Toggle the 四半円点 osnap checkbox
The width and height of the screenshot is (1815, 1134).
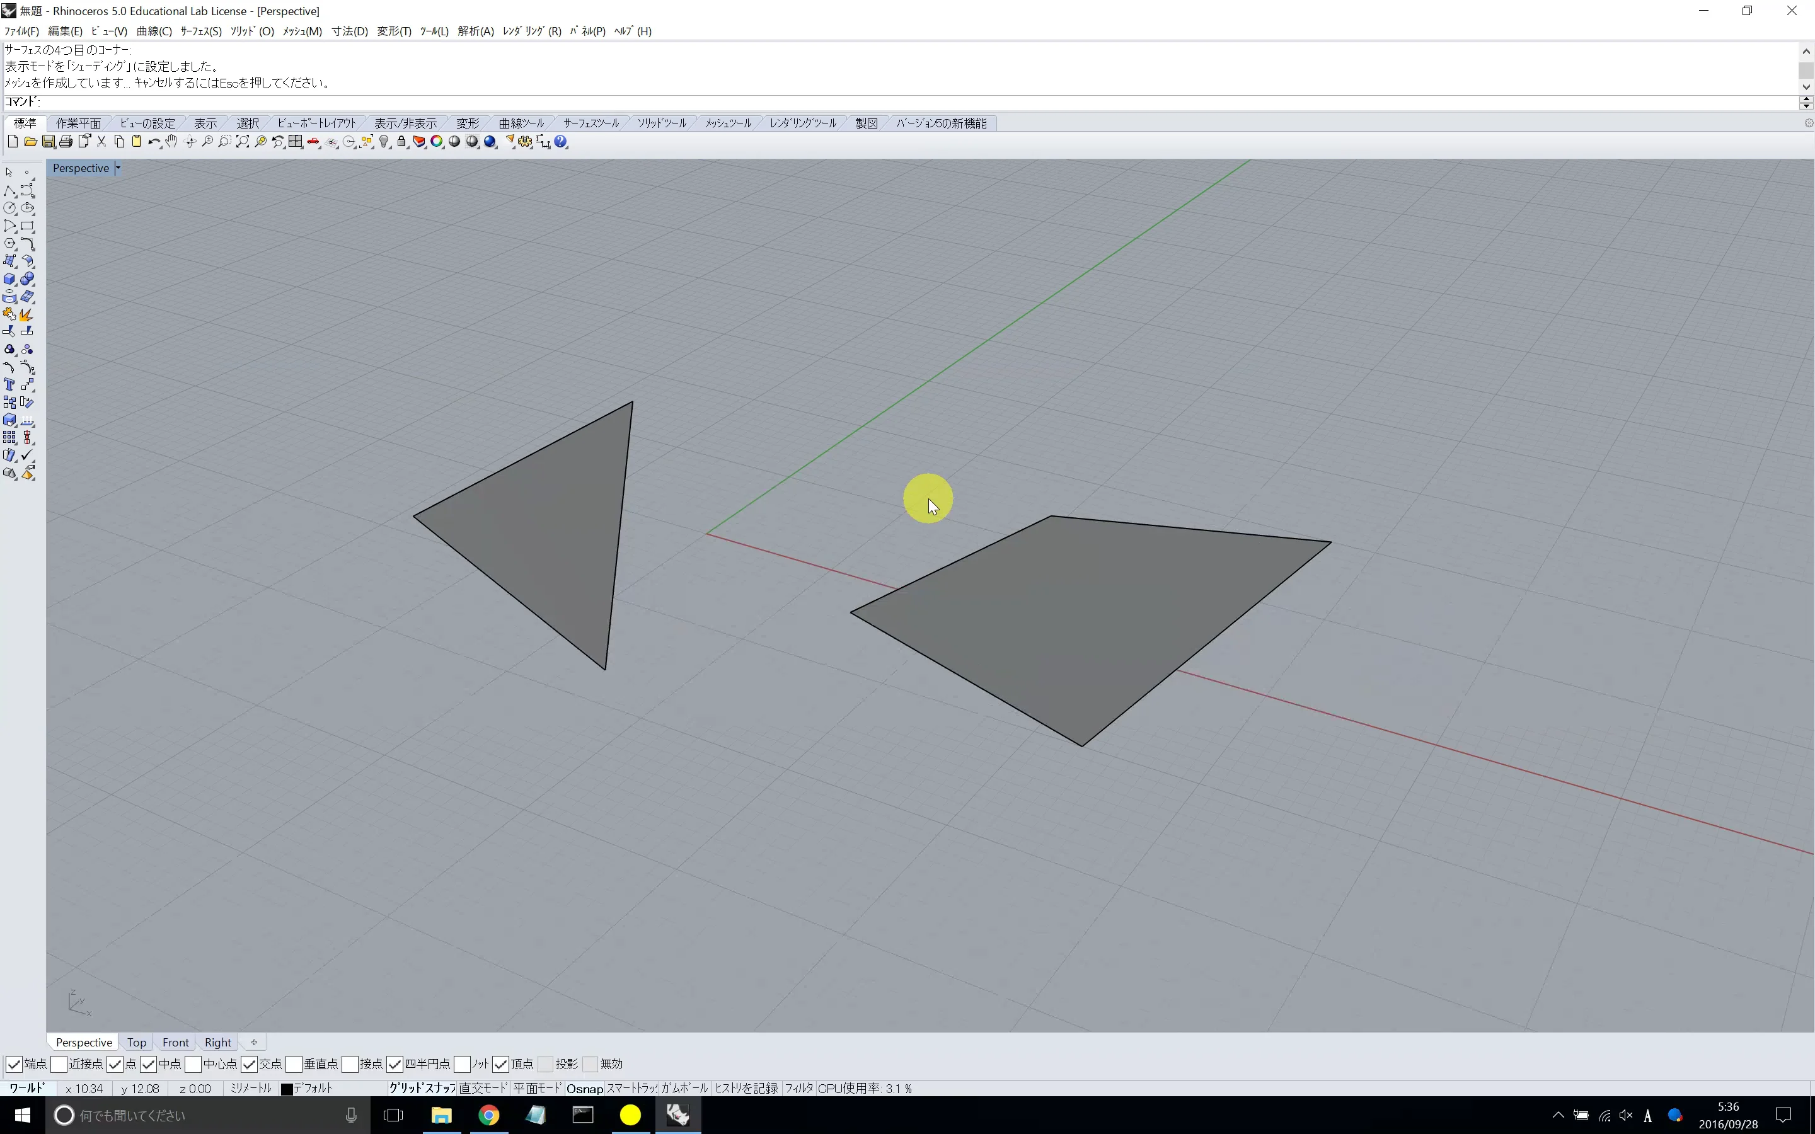click(x=395, y=1063)
